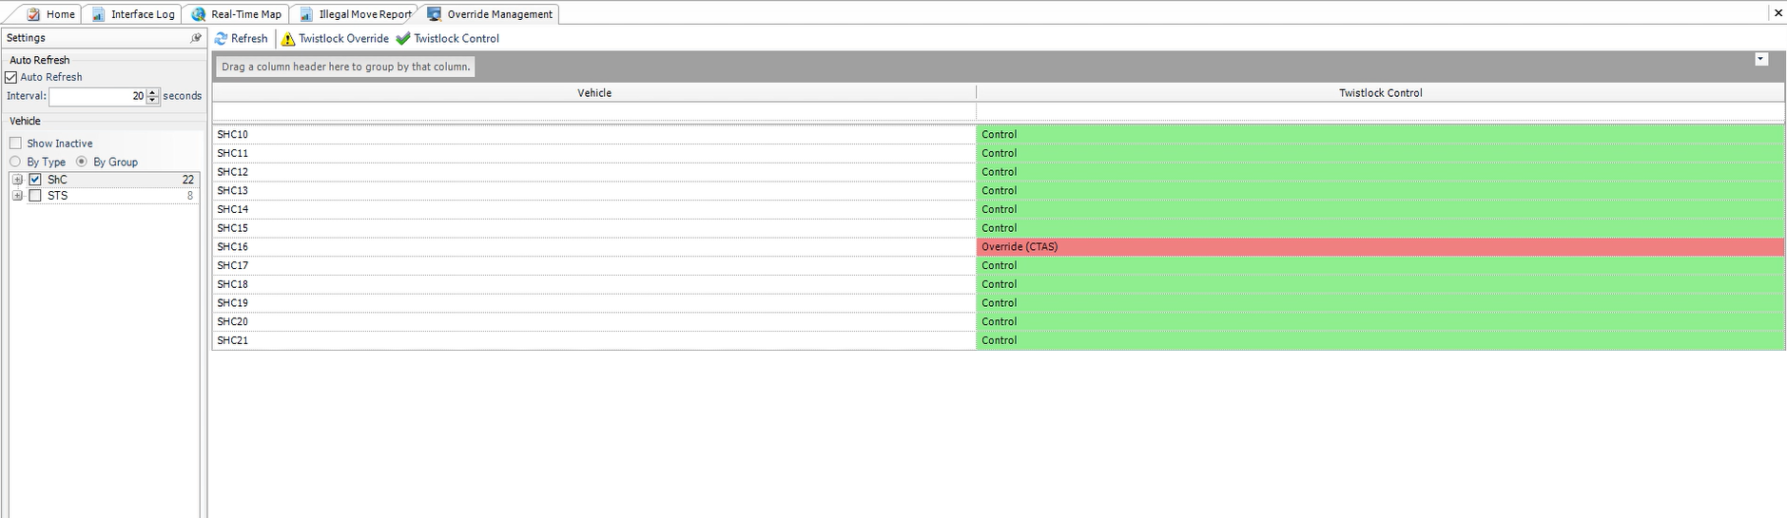Click the Interval seconds input field

[x=97, y=96]
